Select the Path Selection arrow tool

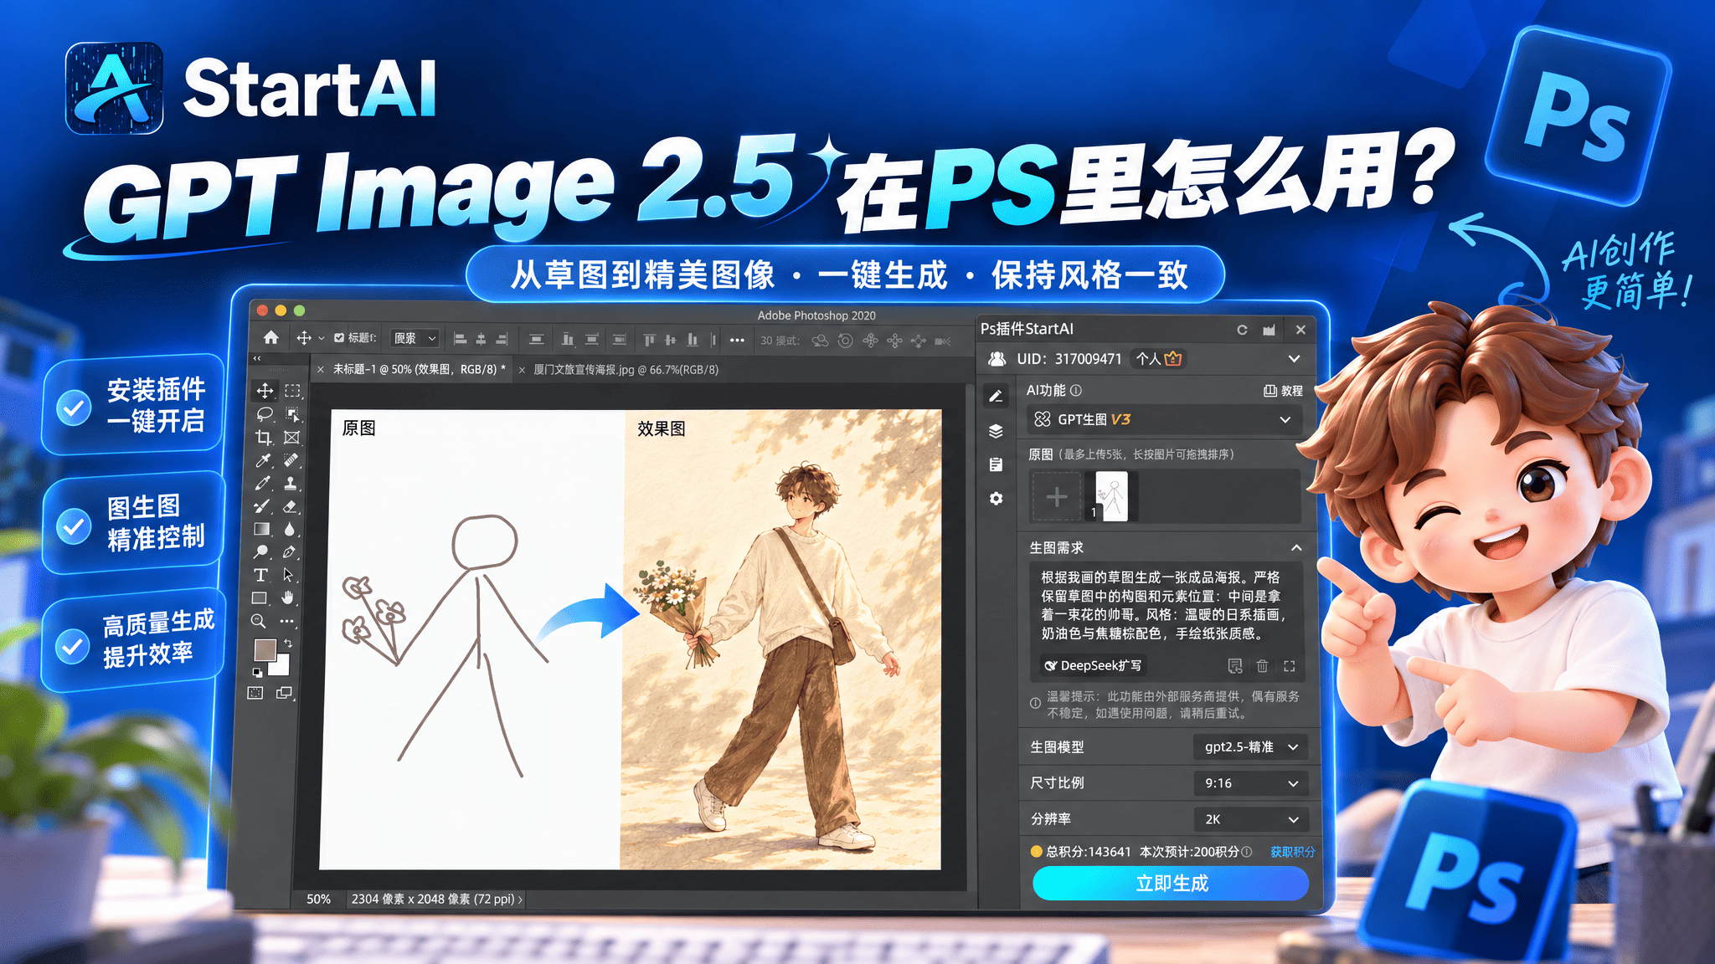288,575
